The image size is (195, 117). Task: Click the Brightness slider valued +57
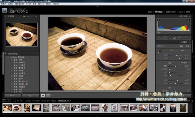[175, 80]
